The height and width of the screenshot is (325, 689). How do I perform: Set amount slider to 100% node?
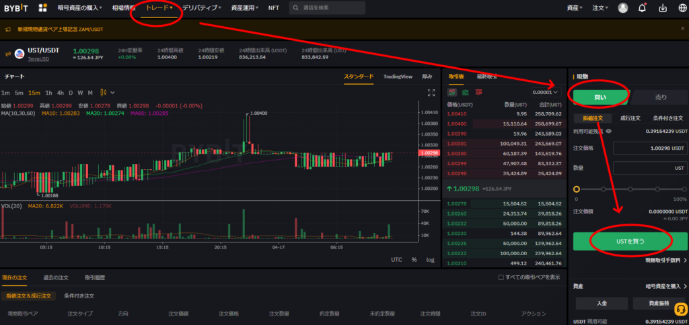[684, 189]
